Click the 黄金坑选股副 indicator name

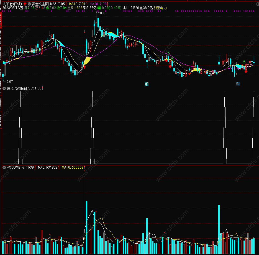(x=17, y=89)
